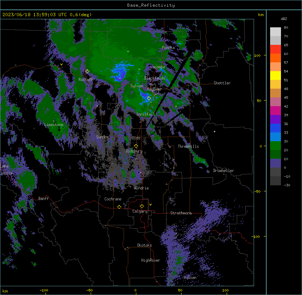Click the yellow diamond marker above the Calgary label
The height and width of the screenshot is (295, 302).
[x=142, y=206]
